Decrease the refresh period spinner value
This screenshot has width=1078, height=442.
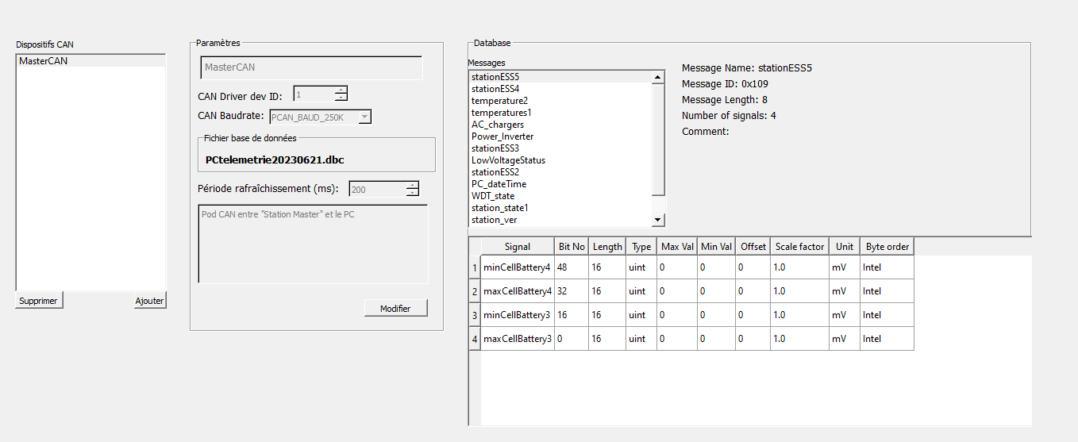[x=412, y=193]
